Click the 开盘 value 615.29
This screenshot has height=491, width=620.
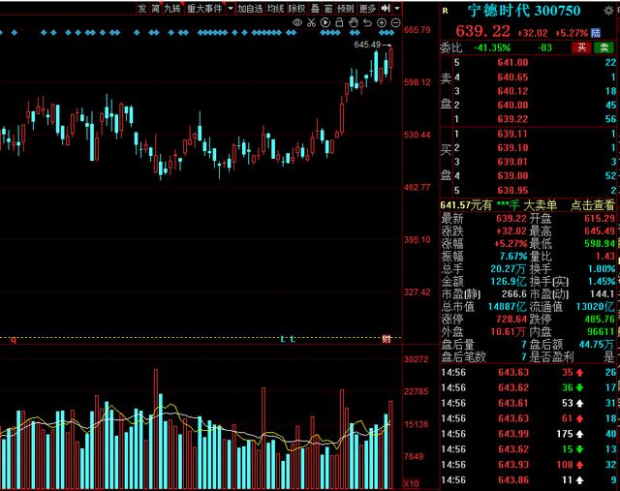pos(600,218)
